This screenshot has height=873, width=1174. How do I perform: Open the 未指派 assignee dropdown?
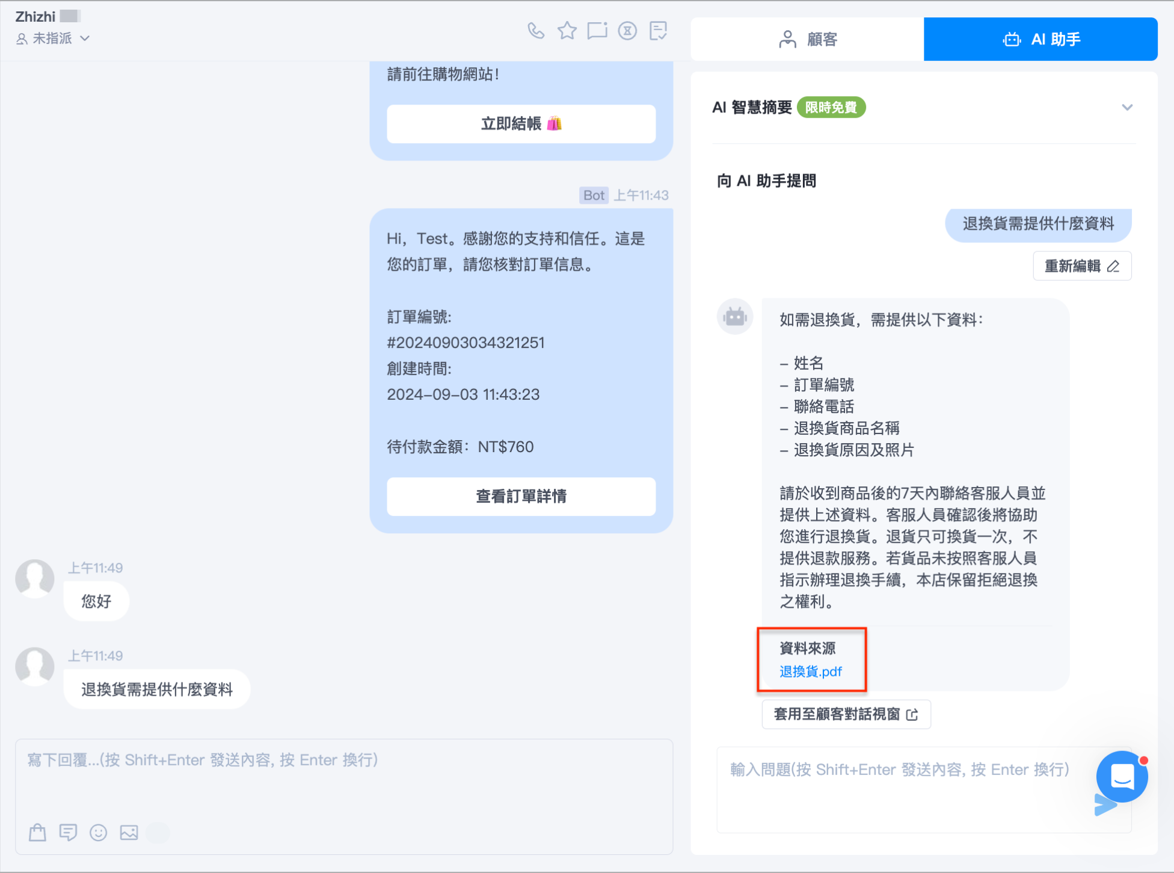pos(53,38)
